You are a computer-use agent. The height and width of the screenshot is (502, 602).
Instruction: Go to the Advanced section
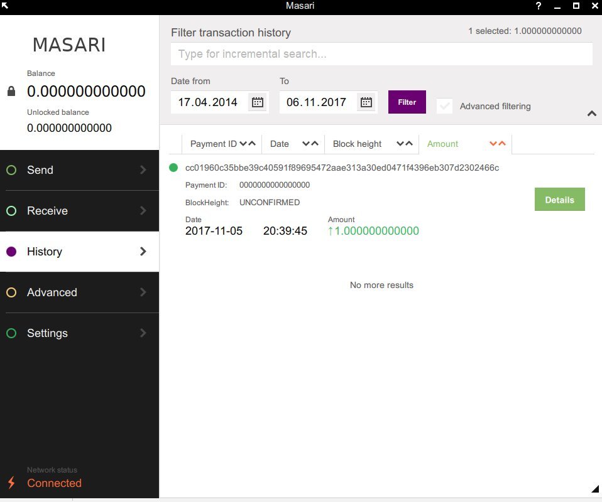[79, 292]
